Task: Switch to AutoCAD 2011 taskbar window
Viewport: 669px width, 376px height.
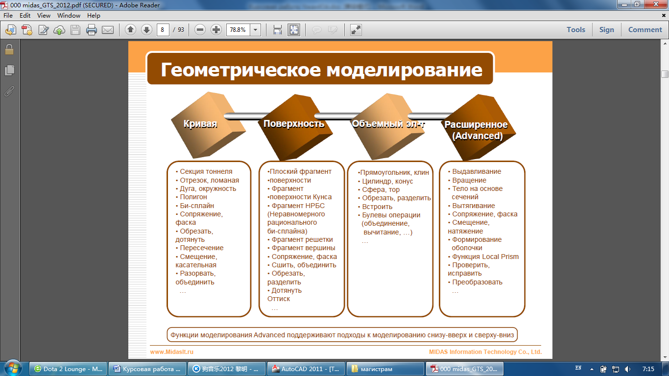Action: click(307, 369)
